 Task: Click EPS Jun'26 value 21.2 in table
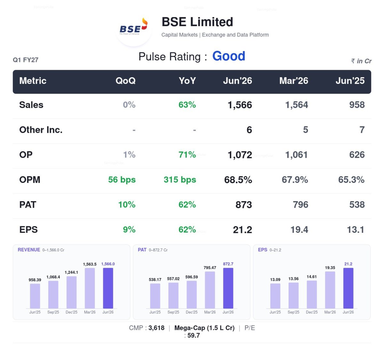tap(243, 230)
